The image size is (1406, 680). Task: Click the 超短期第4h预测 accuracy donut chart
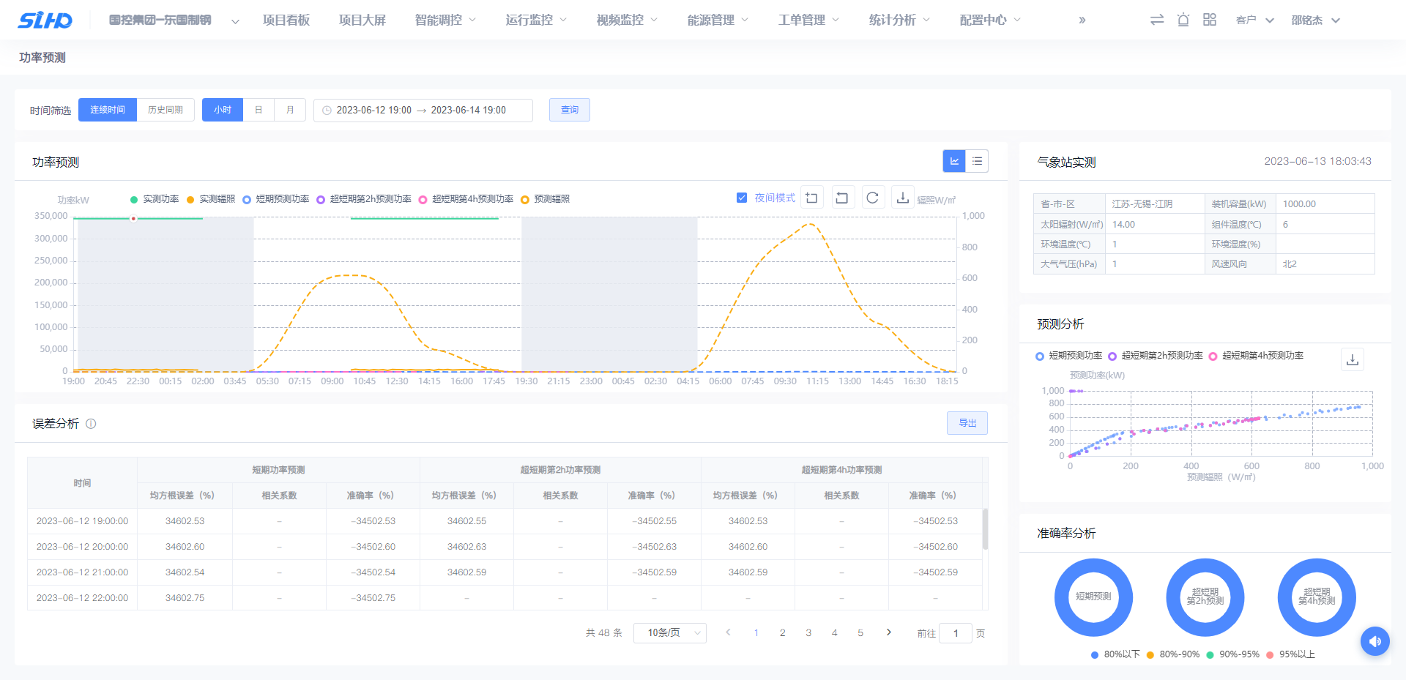1317,597
